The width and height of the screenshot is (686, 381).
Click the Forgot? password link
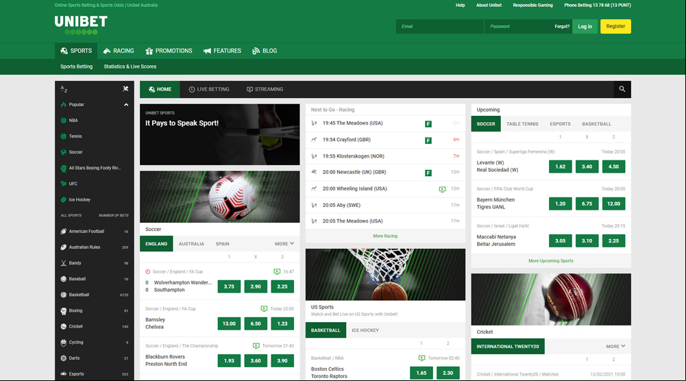(562, 26)
